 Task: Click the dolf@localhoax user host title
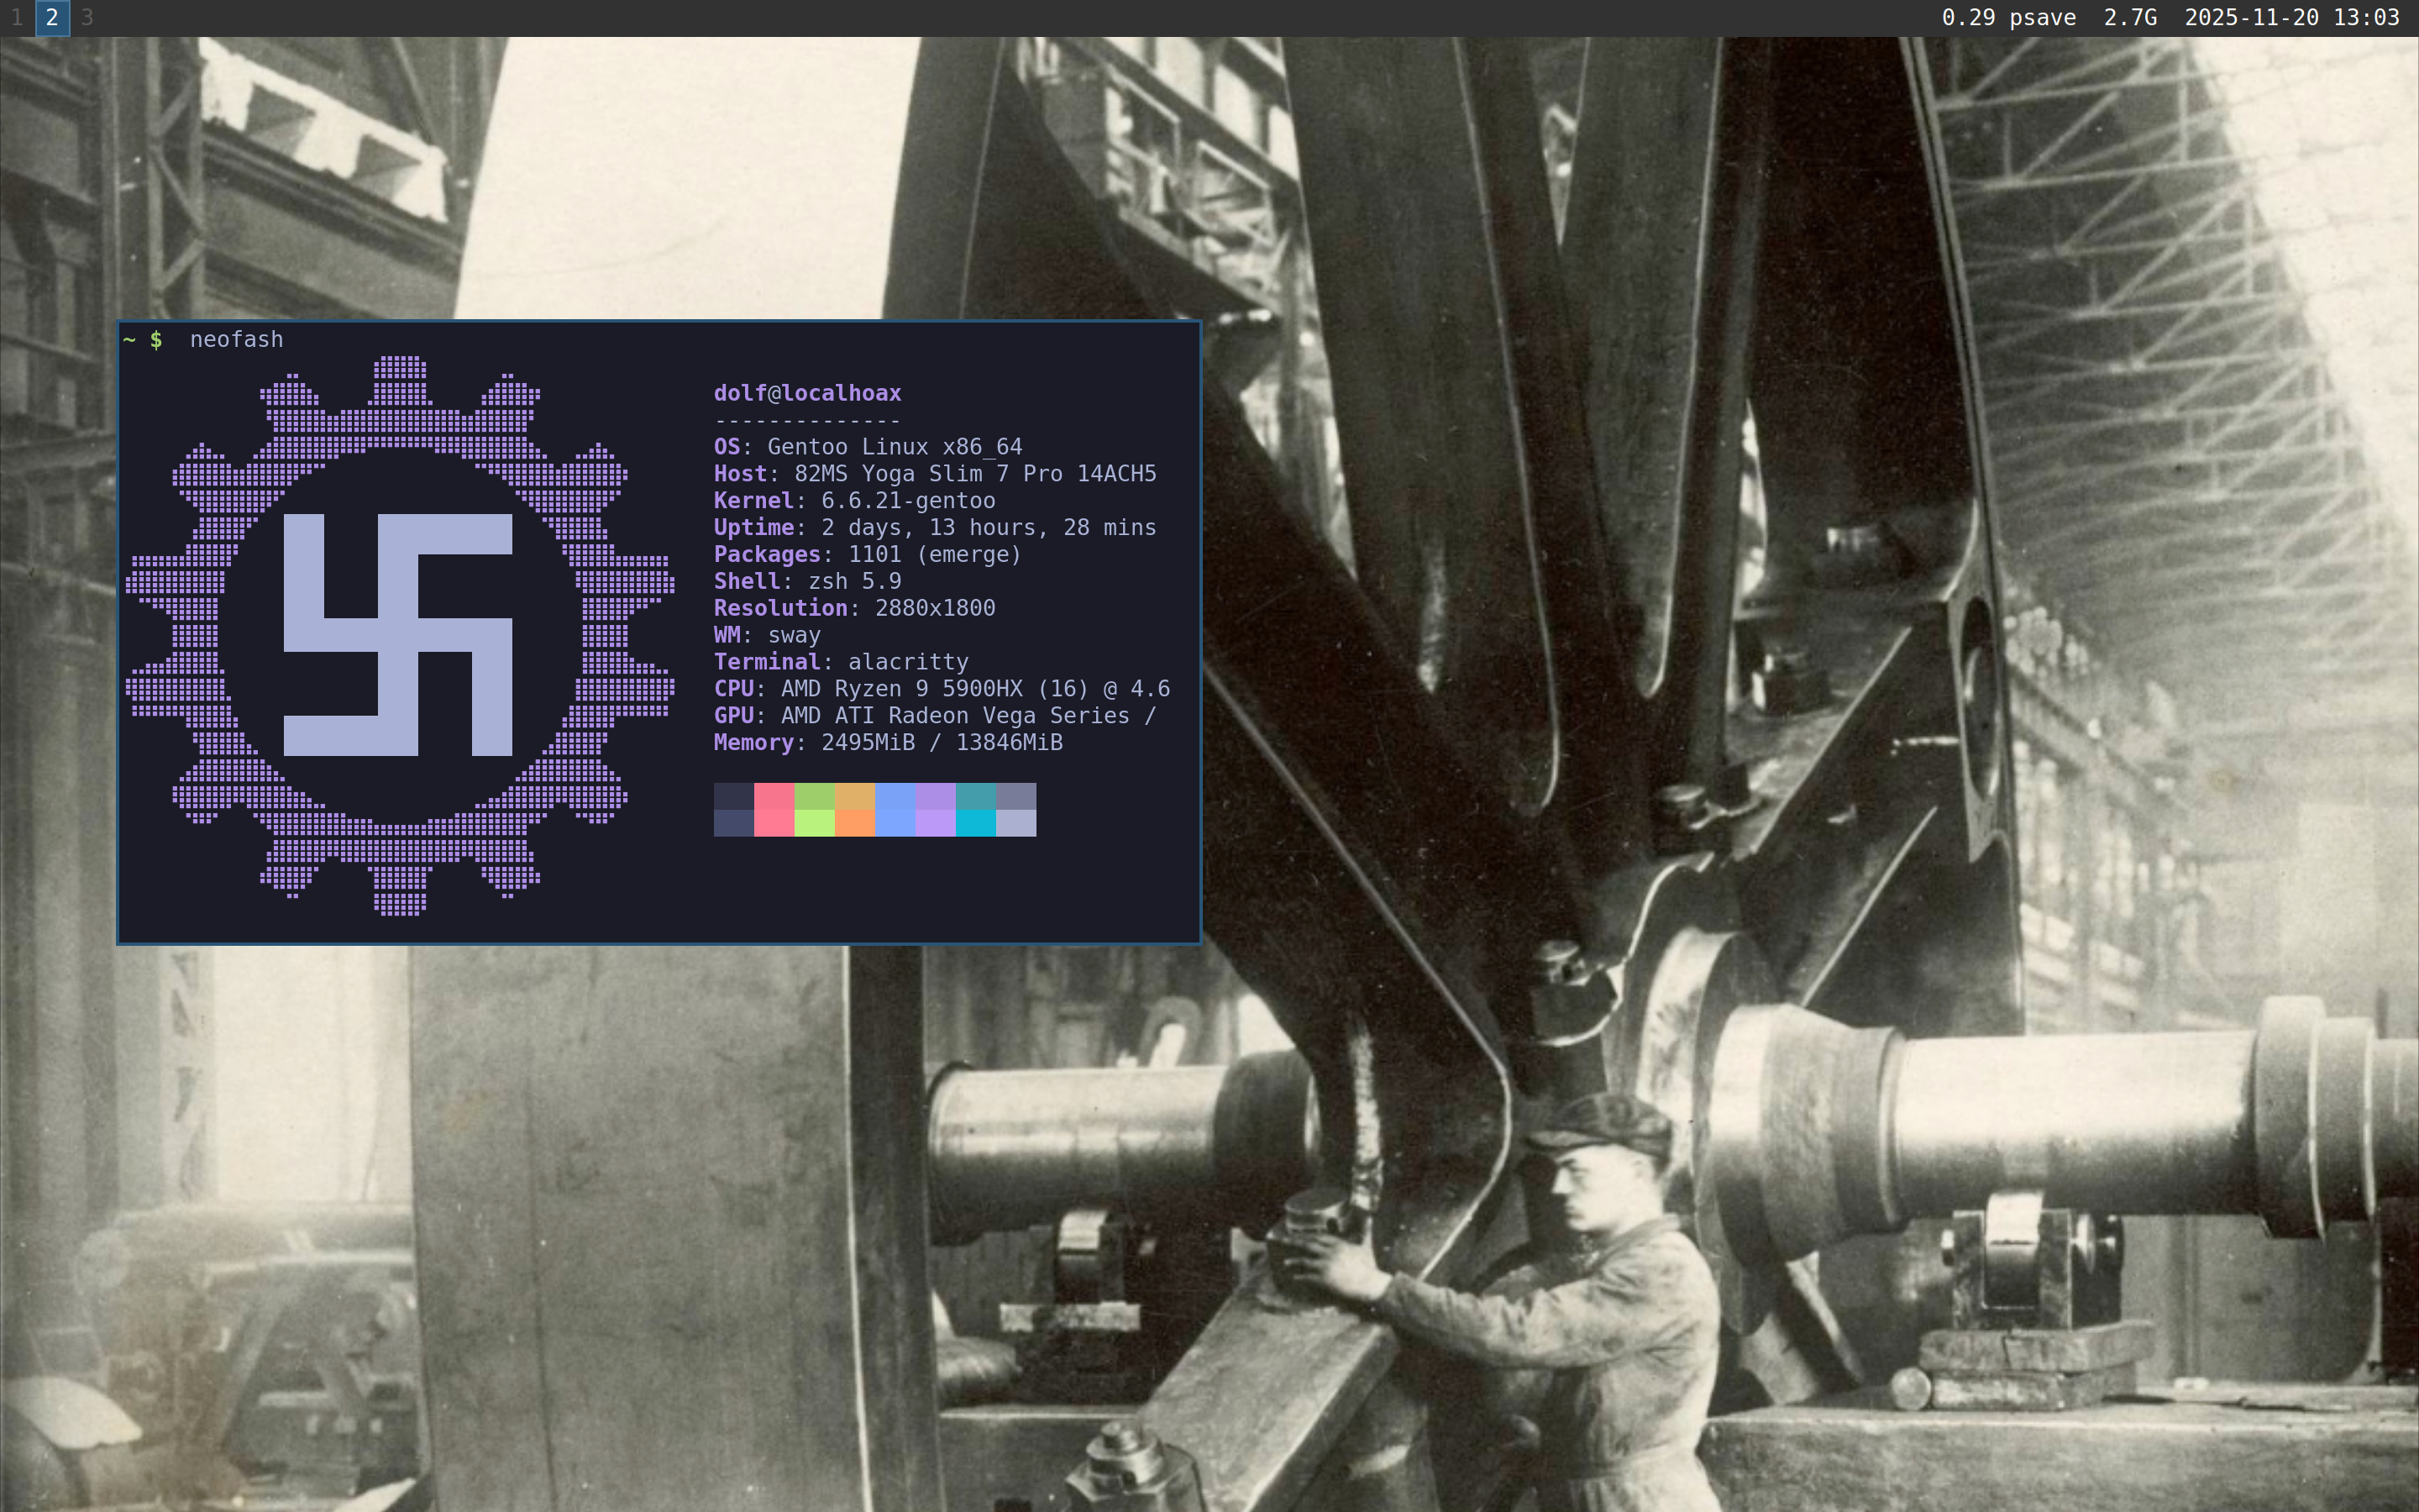click(806, 393)
